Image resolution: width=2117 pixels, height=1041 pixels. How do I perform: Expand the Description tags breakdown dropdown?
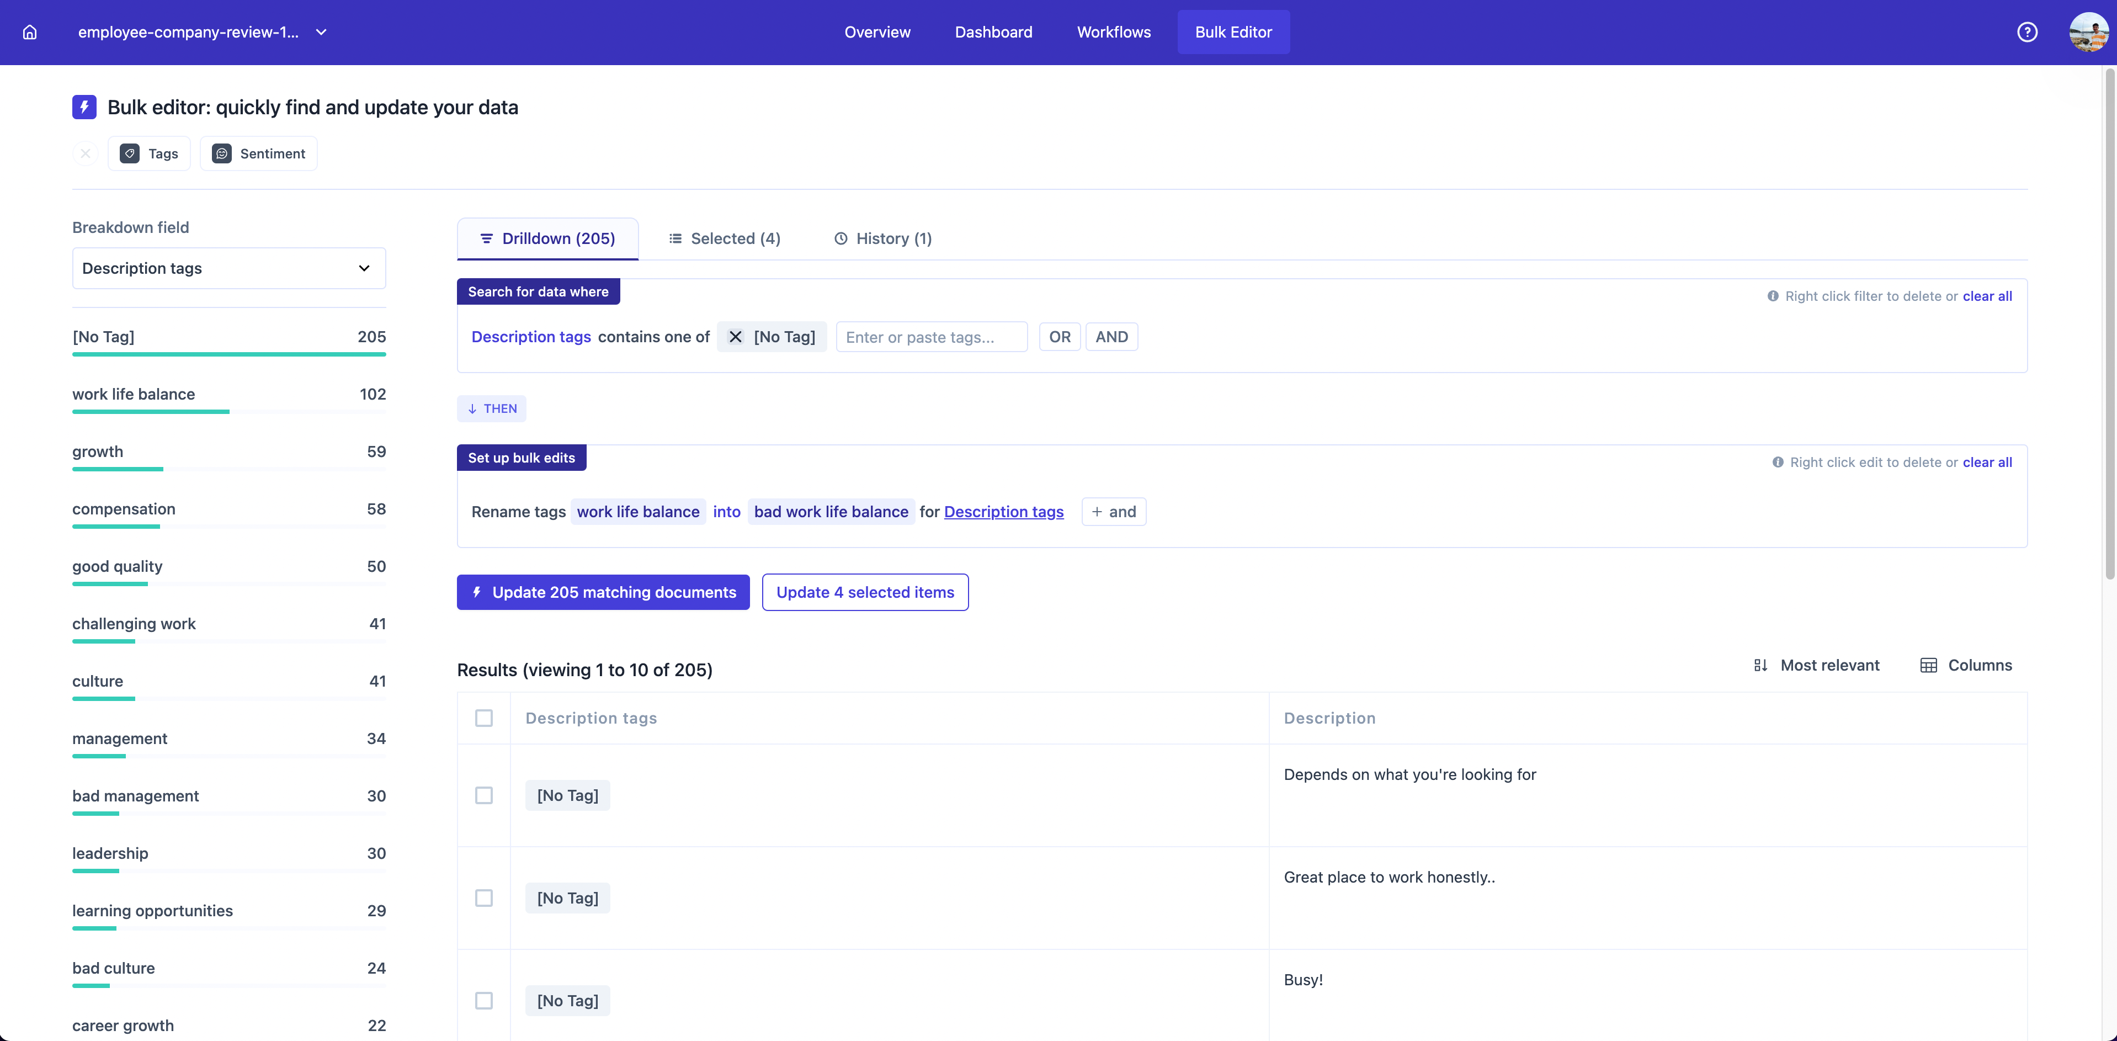pos(229,269)
